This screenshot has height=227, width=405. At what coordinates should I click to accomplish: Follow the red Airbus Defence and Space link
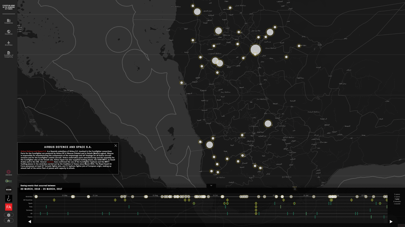33,151
